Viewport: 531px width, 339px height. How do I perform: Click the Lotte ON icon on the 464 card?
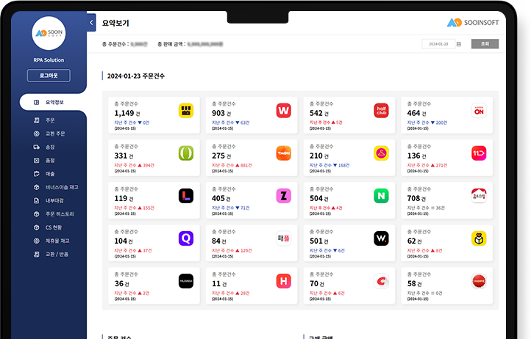[x=479, y=111]
